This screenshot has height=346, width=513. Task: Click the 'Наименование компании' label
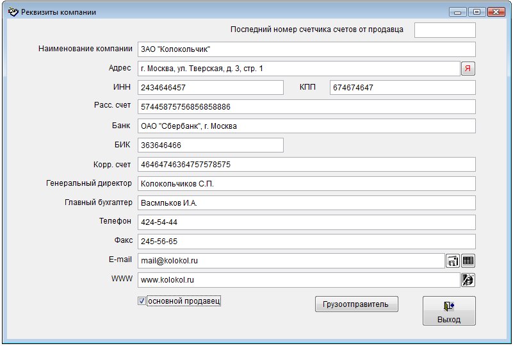tap(85, 49)
